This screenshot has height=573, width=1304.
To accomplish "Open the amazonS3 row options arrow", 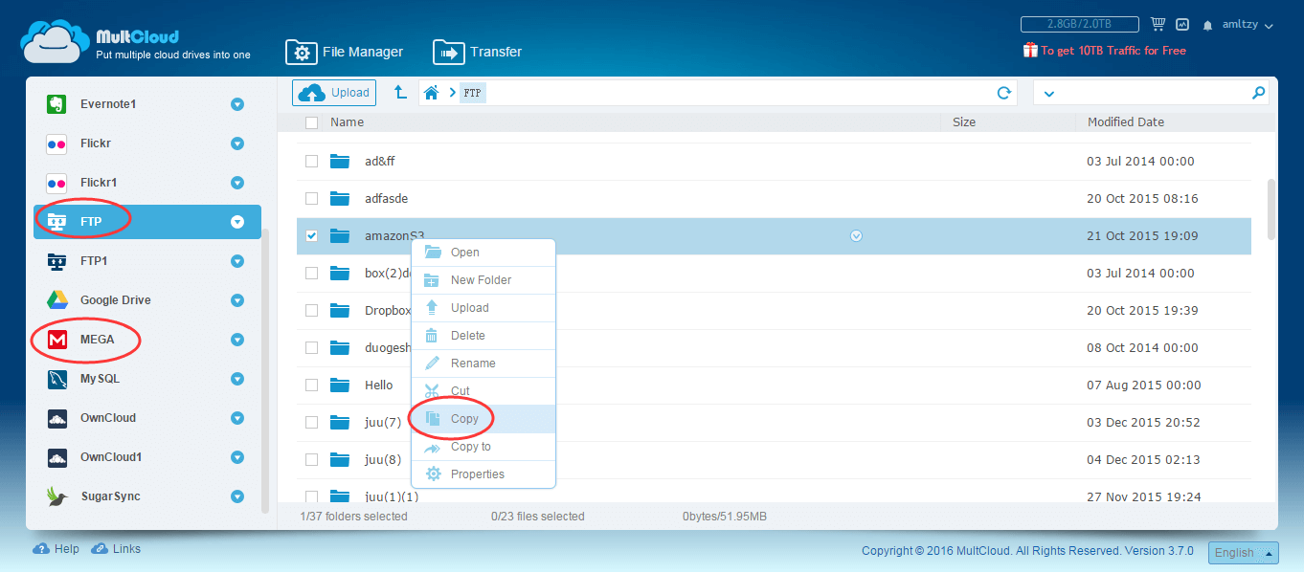I will (857, 235).
